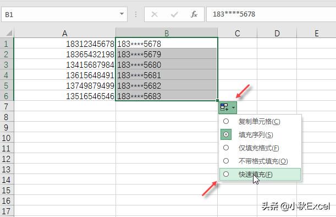
Task: Click the Insert Function fx icon
Action: pos(194,14)
